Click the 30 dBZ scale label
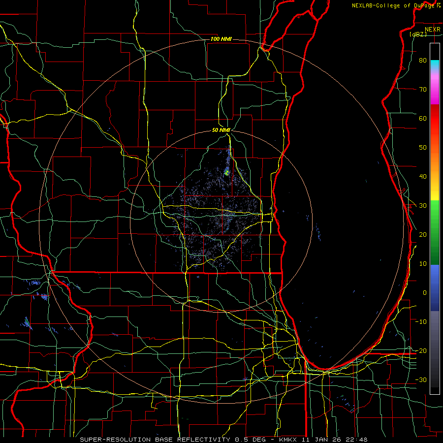This screenshot has width=443, height=443. click(x=423, y=206)
